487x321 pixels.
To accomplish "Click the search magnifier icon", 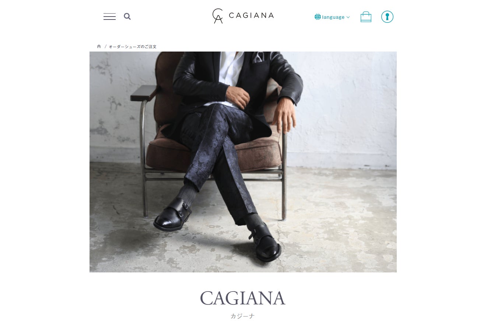I will point(127,17).
